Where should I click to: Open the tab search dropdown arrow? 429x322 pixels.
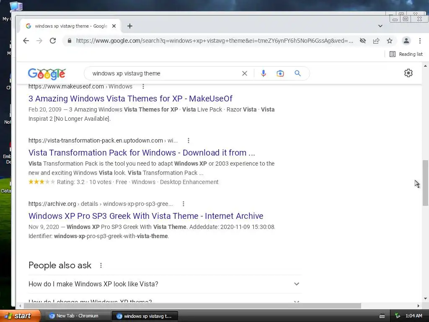(380, 26)
